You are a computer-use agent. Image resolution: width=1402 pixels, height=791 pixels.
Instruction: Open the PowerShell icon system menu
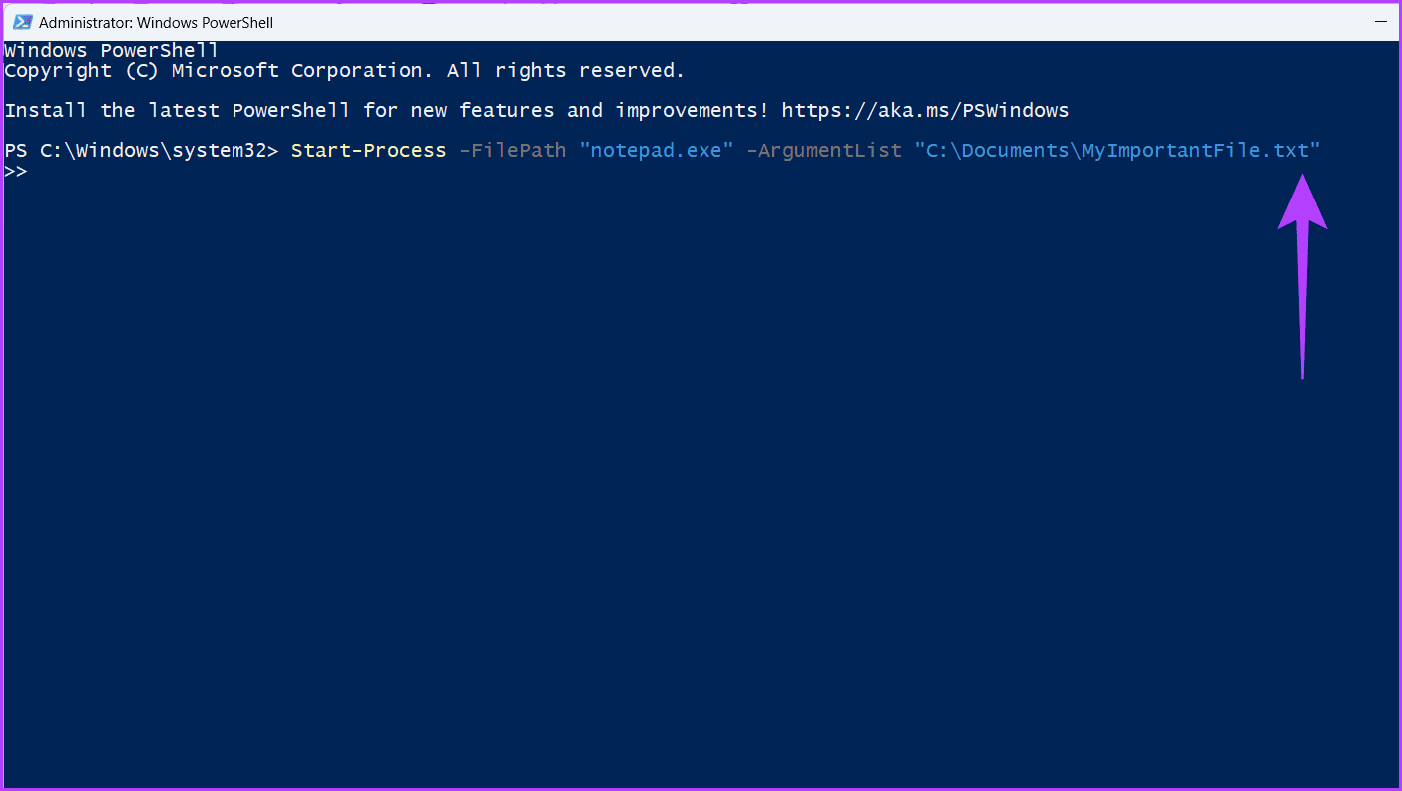(x=20, y=22)
